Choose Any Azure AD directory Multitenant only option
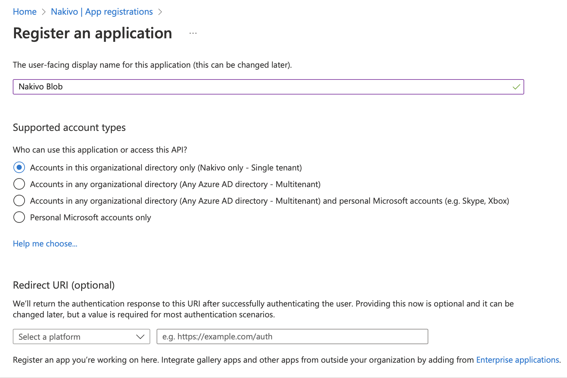The image size is (567, 378). (19, 184)
